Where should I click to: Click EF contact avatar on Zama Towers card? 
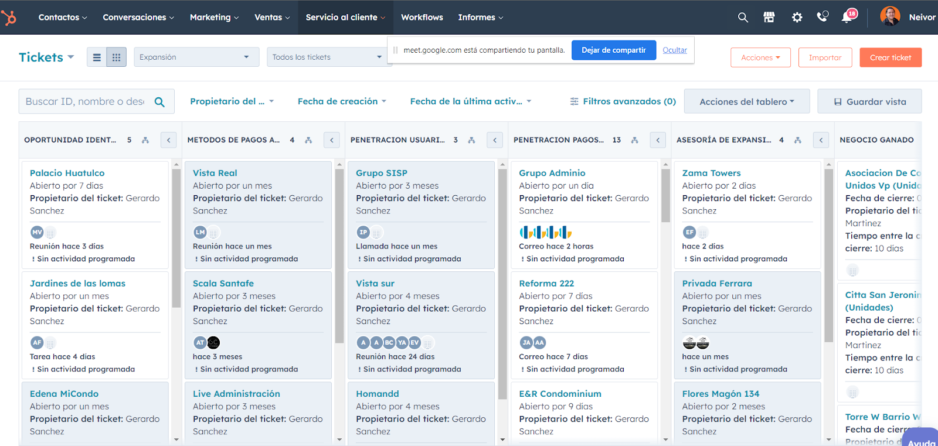click(689, 232)
